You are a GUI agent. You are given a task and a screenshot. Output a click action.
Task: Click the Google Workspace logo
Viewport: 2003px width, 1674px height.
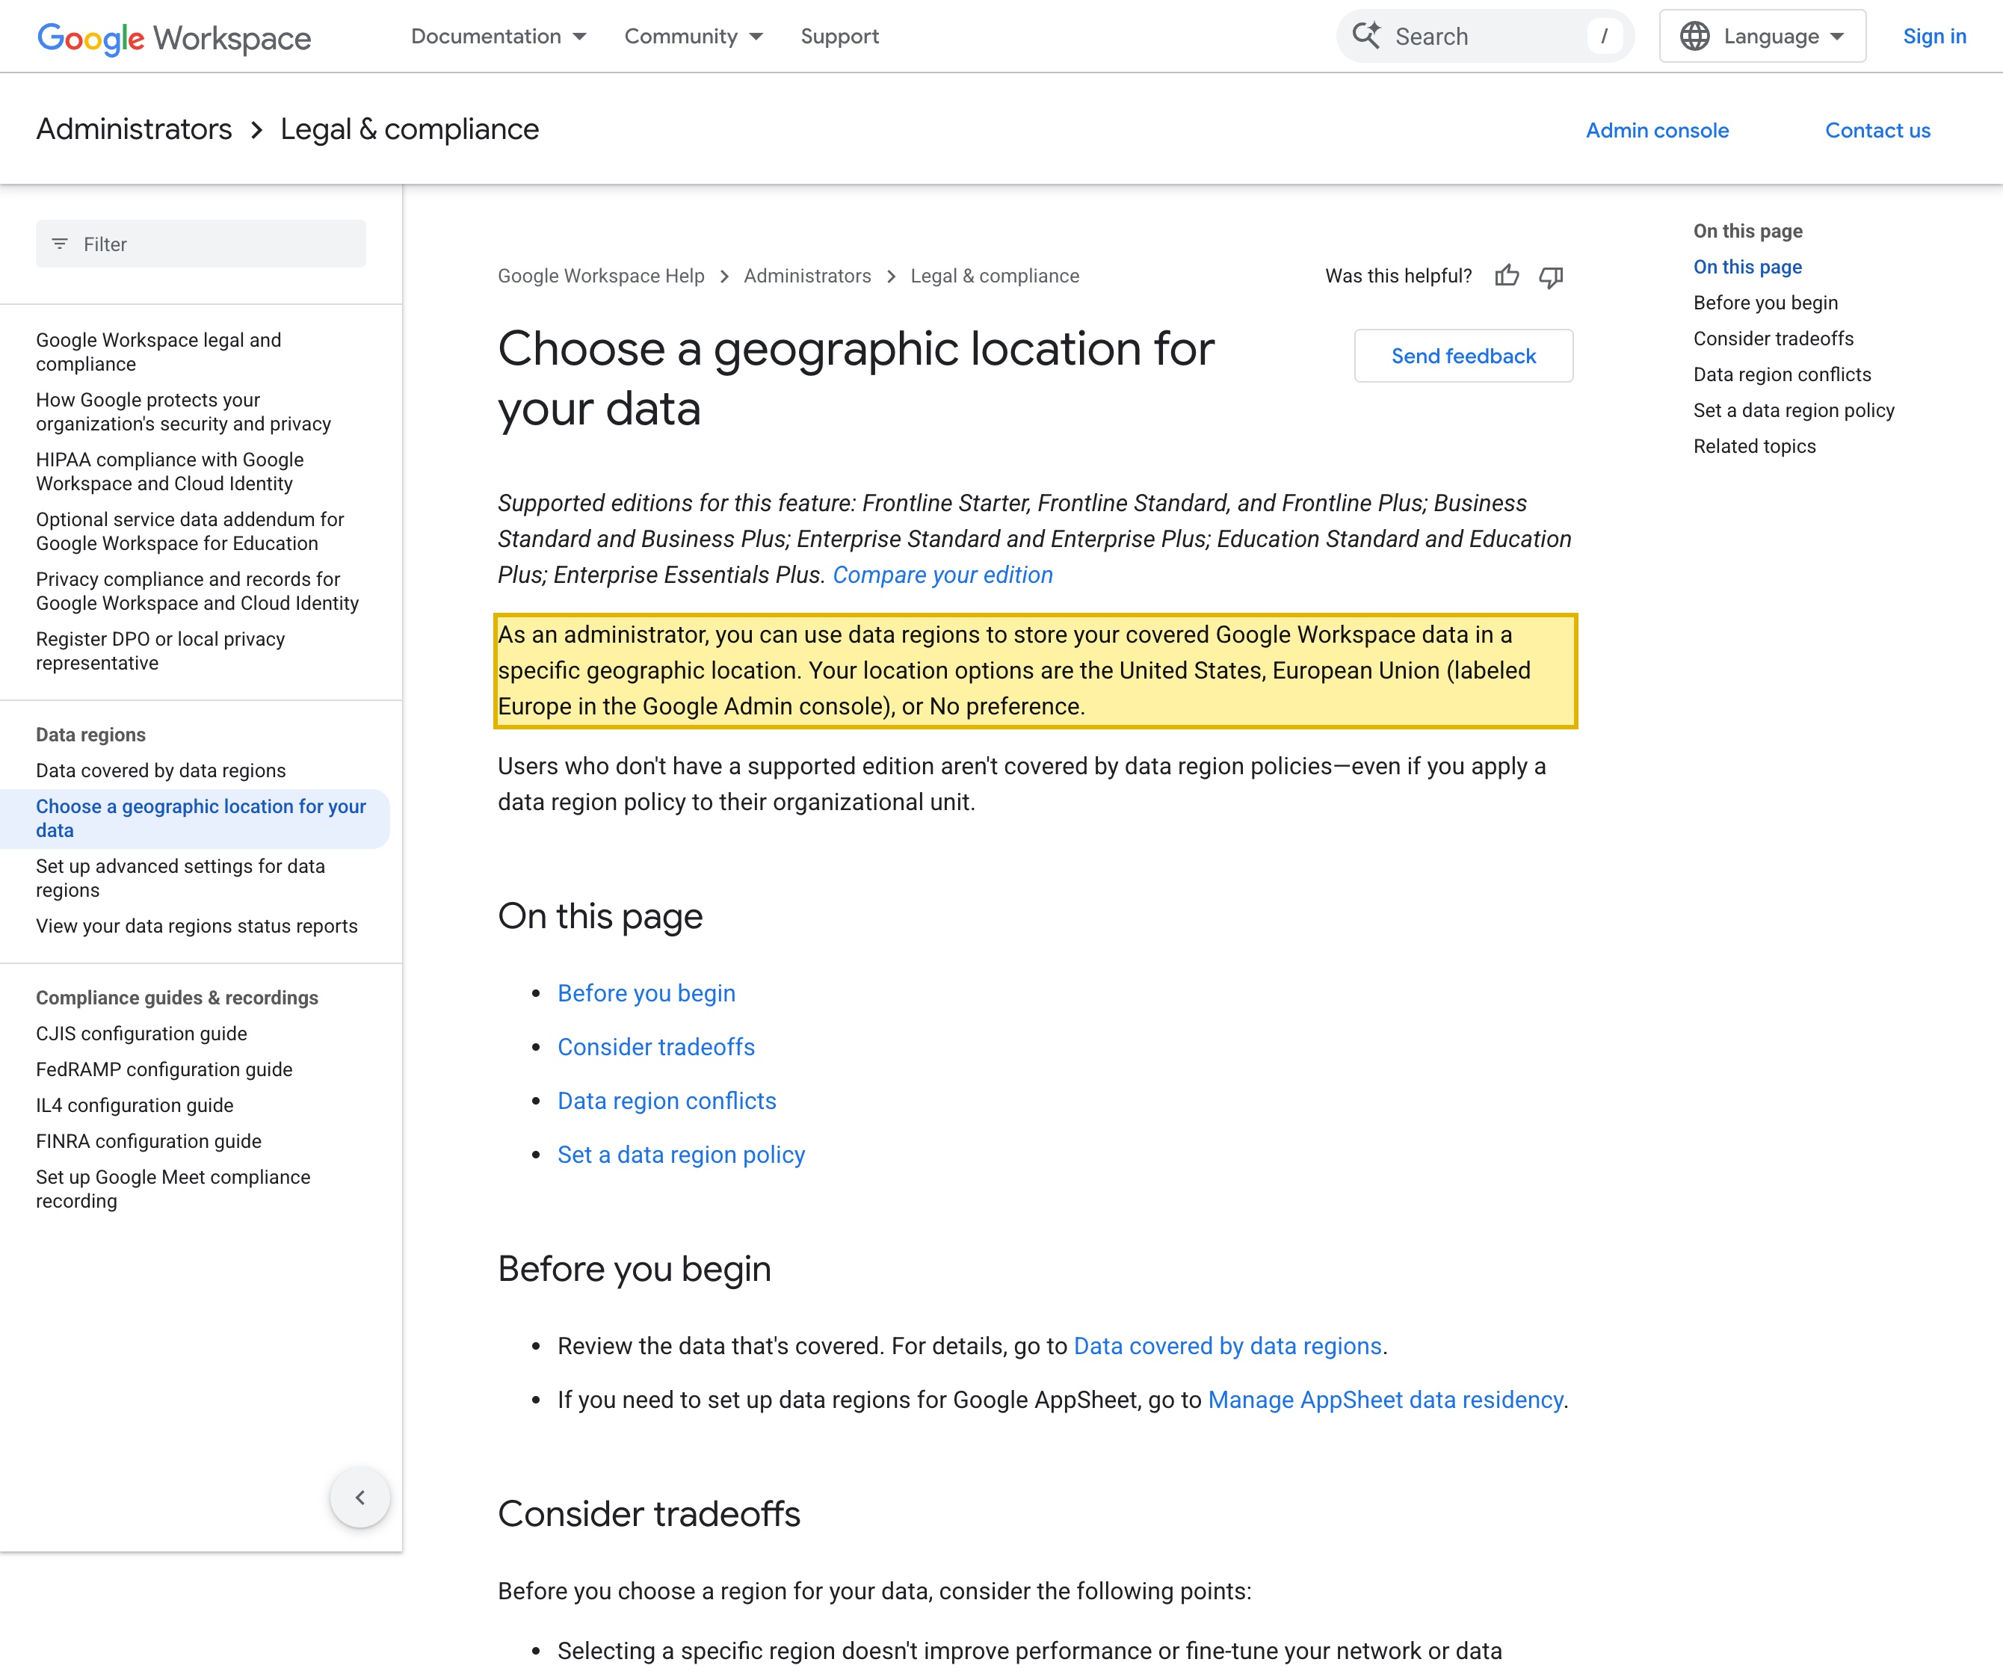(173, 37)
